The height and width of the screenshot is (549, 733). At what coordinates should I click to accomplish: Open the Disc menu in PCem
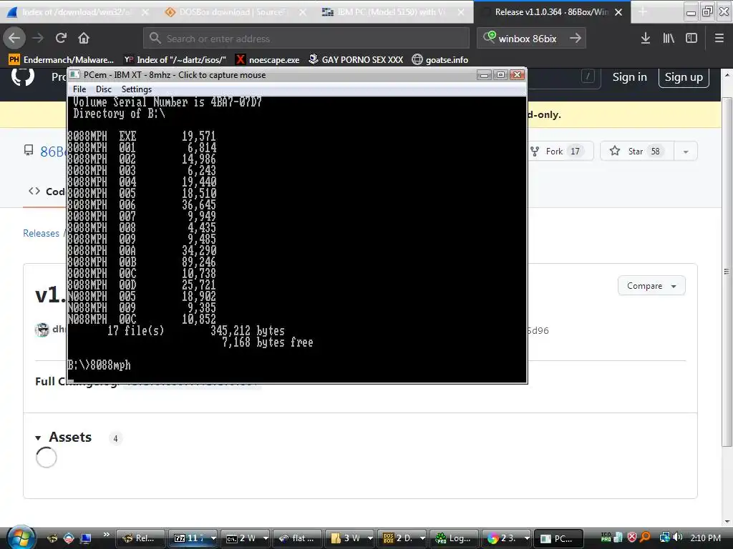tap(104, 89)
